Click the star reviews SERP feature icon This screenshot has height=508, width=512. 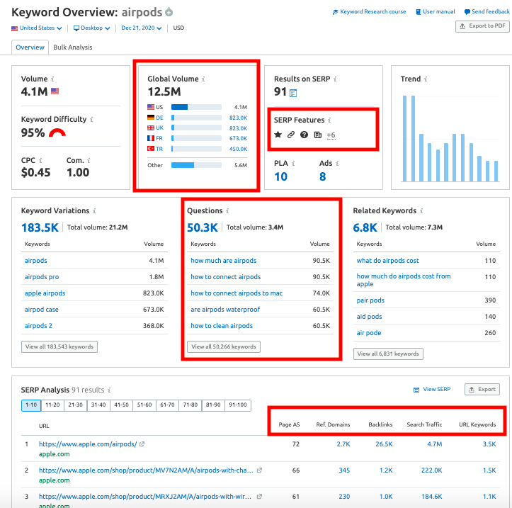tap(278, 135)
